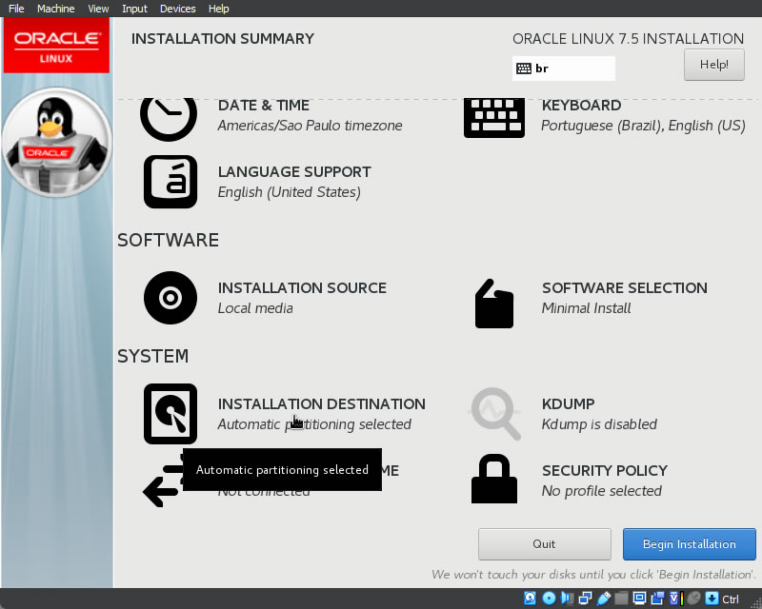This screenshot has width=762, height=609.
Task: Open the View menu
Action: tap(98, 9)
